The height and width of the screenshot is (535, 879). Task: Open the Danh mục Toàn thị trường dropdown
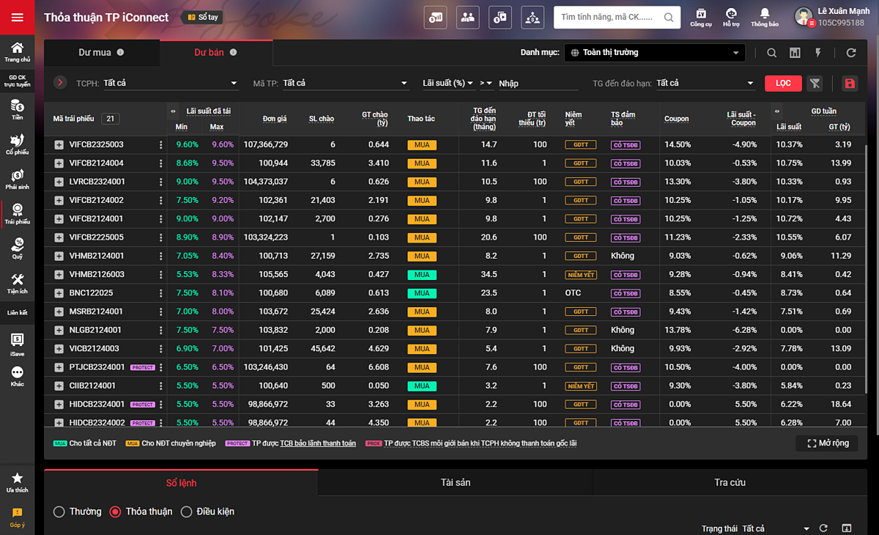tap(656, 53)
